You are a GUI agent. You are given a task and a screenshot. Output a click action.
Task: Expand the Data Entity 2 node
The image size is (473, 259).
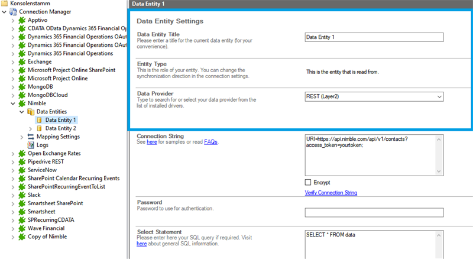click(x=31, y=128)
